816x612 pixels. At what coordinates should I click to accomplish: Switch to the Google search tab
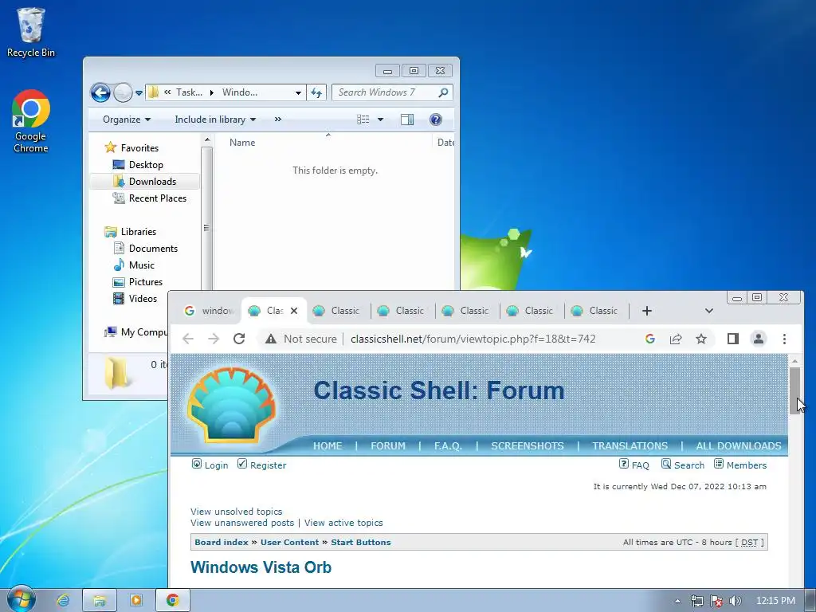208,311
